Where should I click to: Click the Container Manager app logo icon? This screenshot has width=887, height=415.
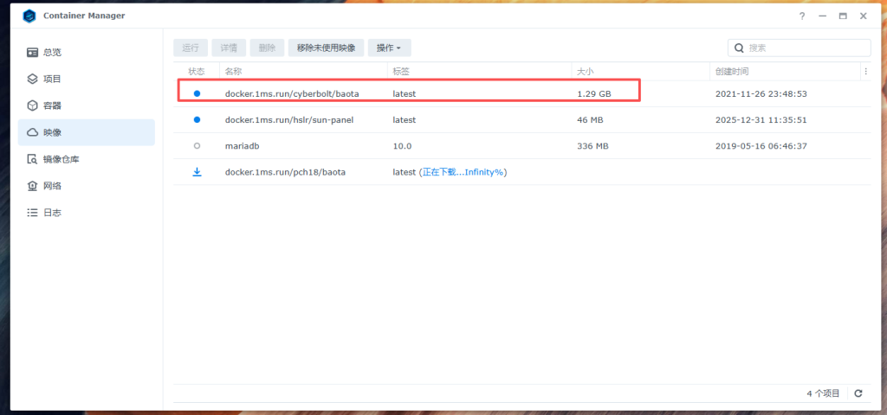[x=29, y=16]
